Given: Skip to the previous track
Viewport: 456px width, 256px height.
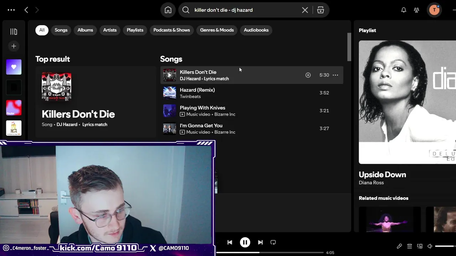Looking at the screenshot, I should point(230,242).
